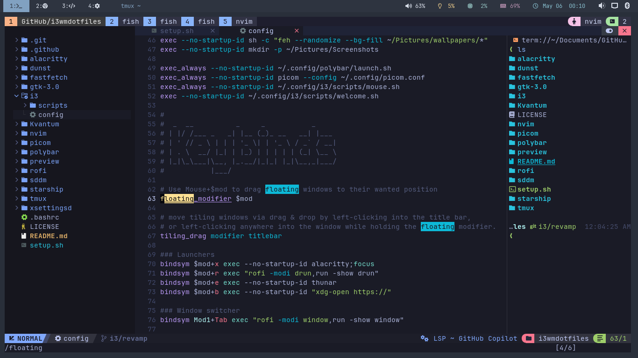Select tmux window 2 fish
Viewport: 638px width, 358px height.
pyautogui.click(x=124, y=21)
